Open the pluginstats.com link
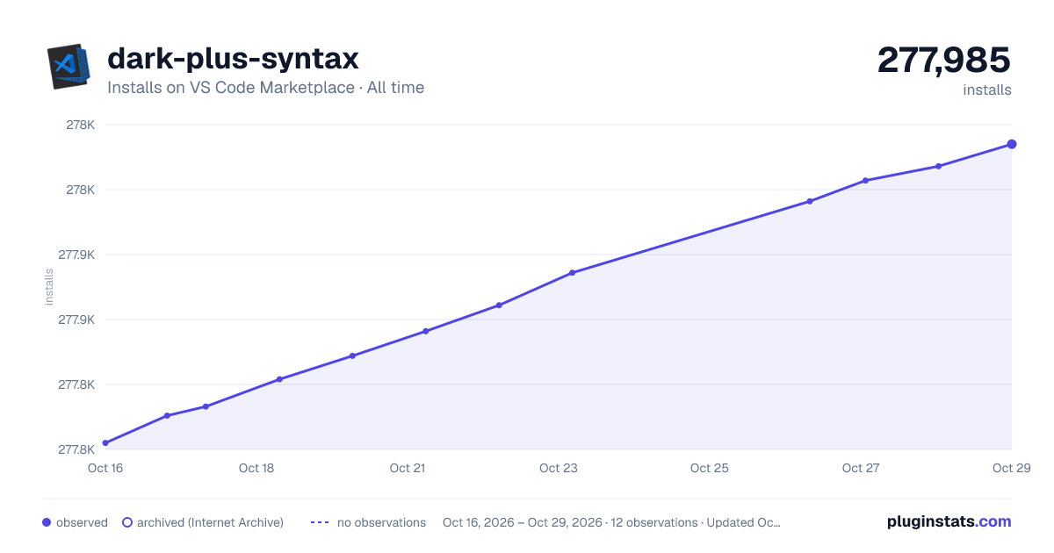This screenshot has height=553, width=1054. tap(949, 521)
